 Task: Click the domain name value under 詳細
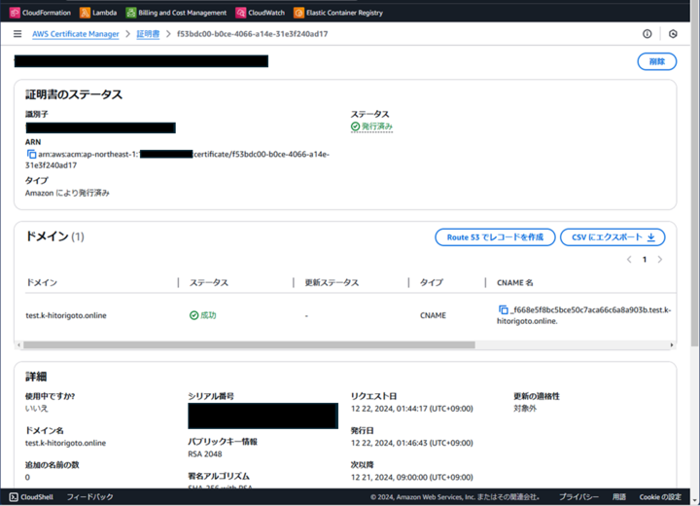(66, 443)
